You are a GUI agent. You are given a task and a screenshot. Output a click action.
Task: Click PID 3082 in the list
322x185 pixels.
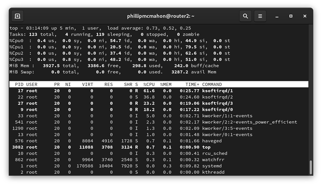pos(18,147)
